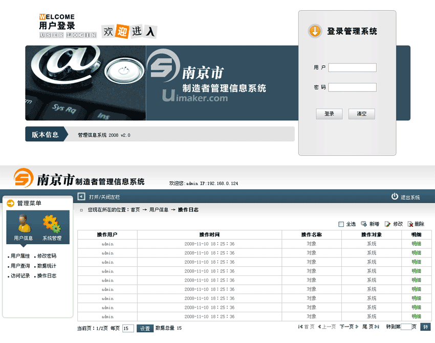
Task: Click the orange download arrow login icon
Action: [315, 31]
